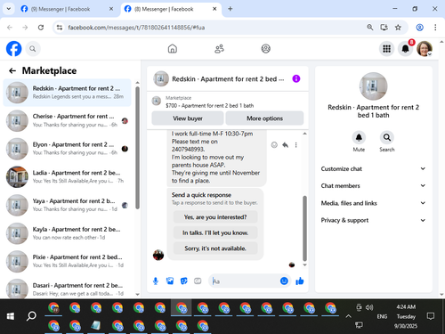Open the Ladia apartment conversation

point(67,176)
